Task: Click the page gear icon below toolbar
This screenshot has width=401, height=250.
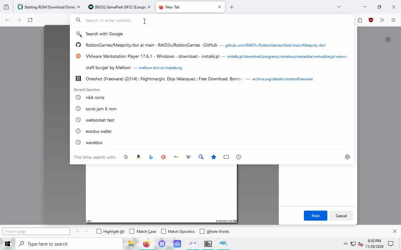Action: tap(388, 39)
